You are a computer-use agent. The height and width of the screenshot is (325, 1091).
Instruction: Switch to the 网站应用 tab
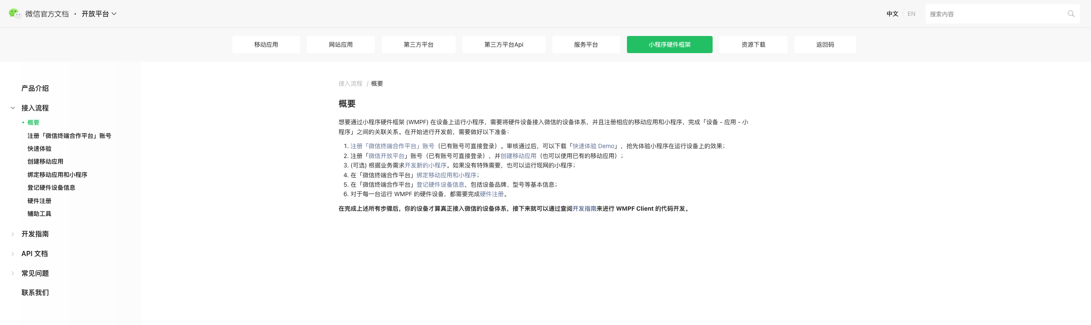[x=341, y=45]
